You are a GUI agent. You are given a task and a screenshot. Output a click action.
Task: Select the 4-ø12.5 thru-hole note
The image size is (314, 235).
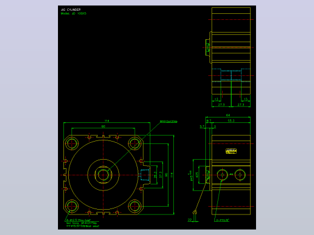tap(78, 220)
